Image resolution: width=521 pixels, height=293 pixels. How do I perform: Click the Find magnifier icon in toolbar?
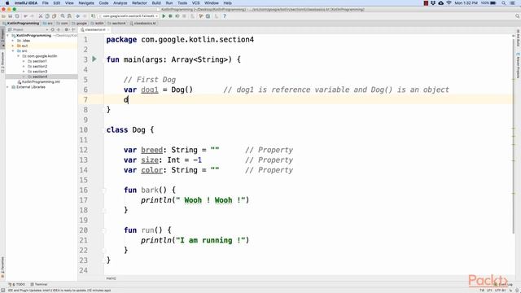coord(63,16)
